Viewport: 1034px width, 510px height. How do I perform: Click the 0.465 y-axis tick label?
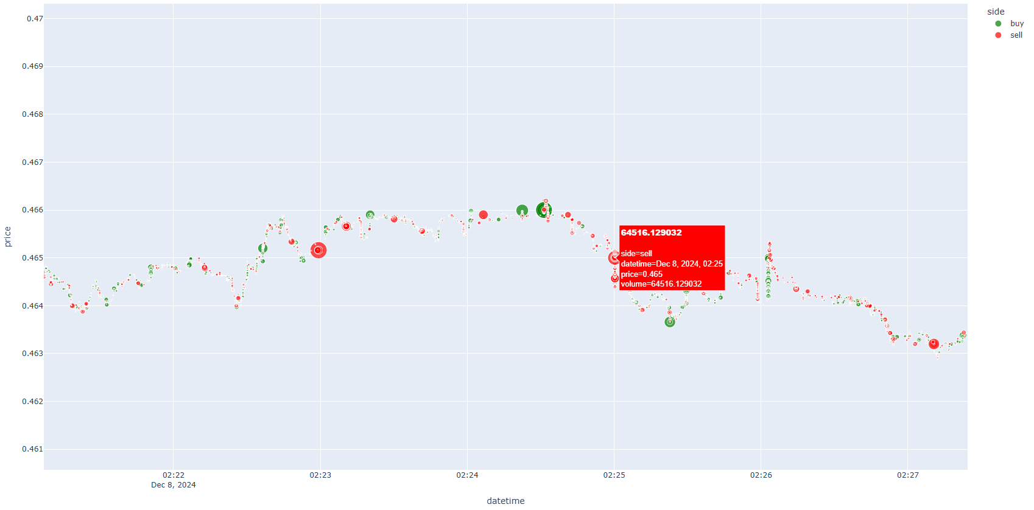pyautogui.click(x=33, y=258)
